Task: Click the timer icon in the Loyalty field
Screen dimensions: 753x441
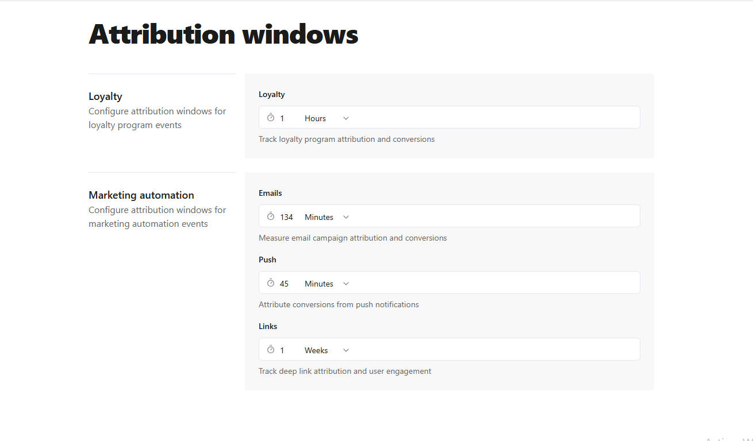Action: coord(271,117)
